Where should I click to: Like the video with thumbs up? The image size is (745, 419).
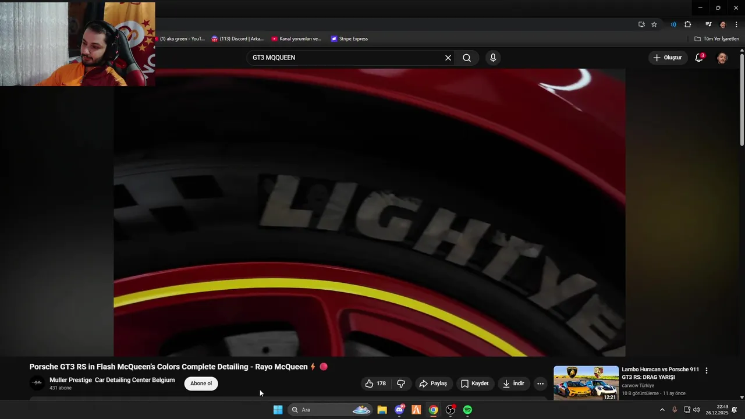tap(375, 384)
